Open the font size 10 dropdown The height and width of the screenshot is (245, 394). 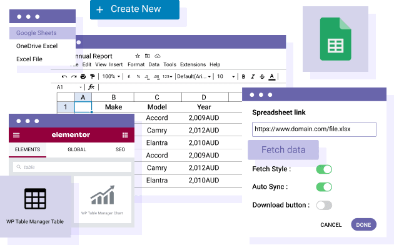[x=226, y=76]
